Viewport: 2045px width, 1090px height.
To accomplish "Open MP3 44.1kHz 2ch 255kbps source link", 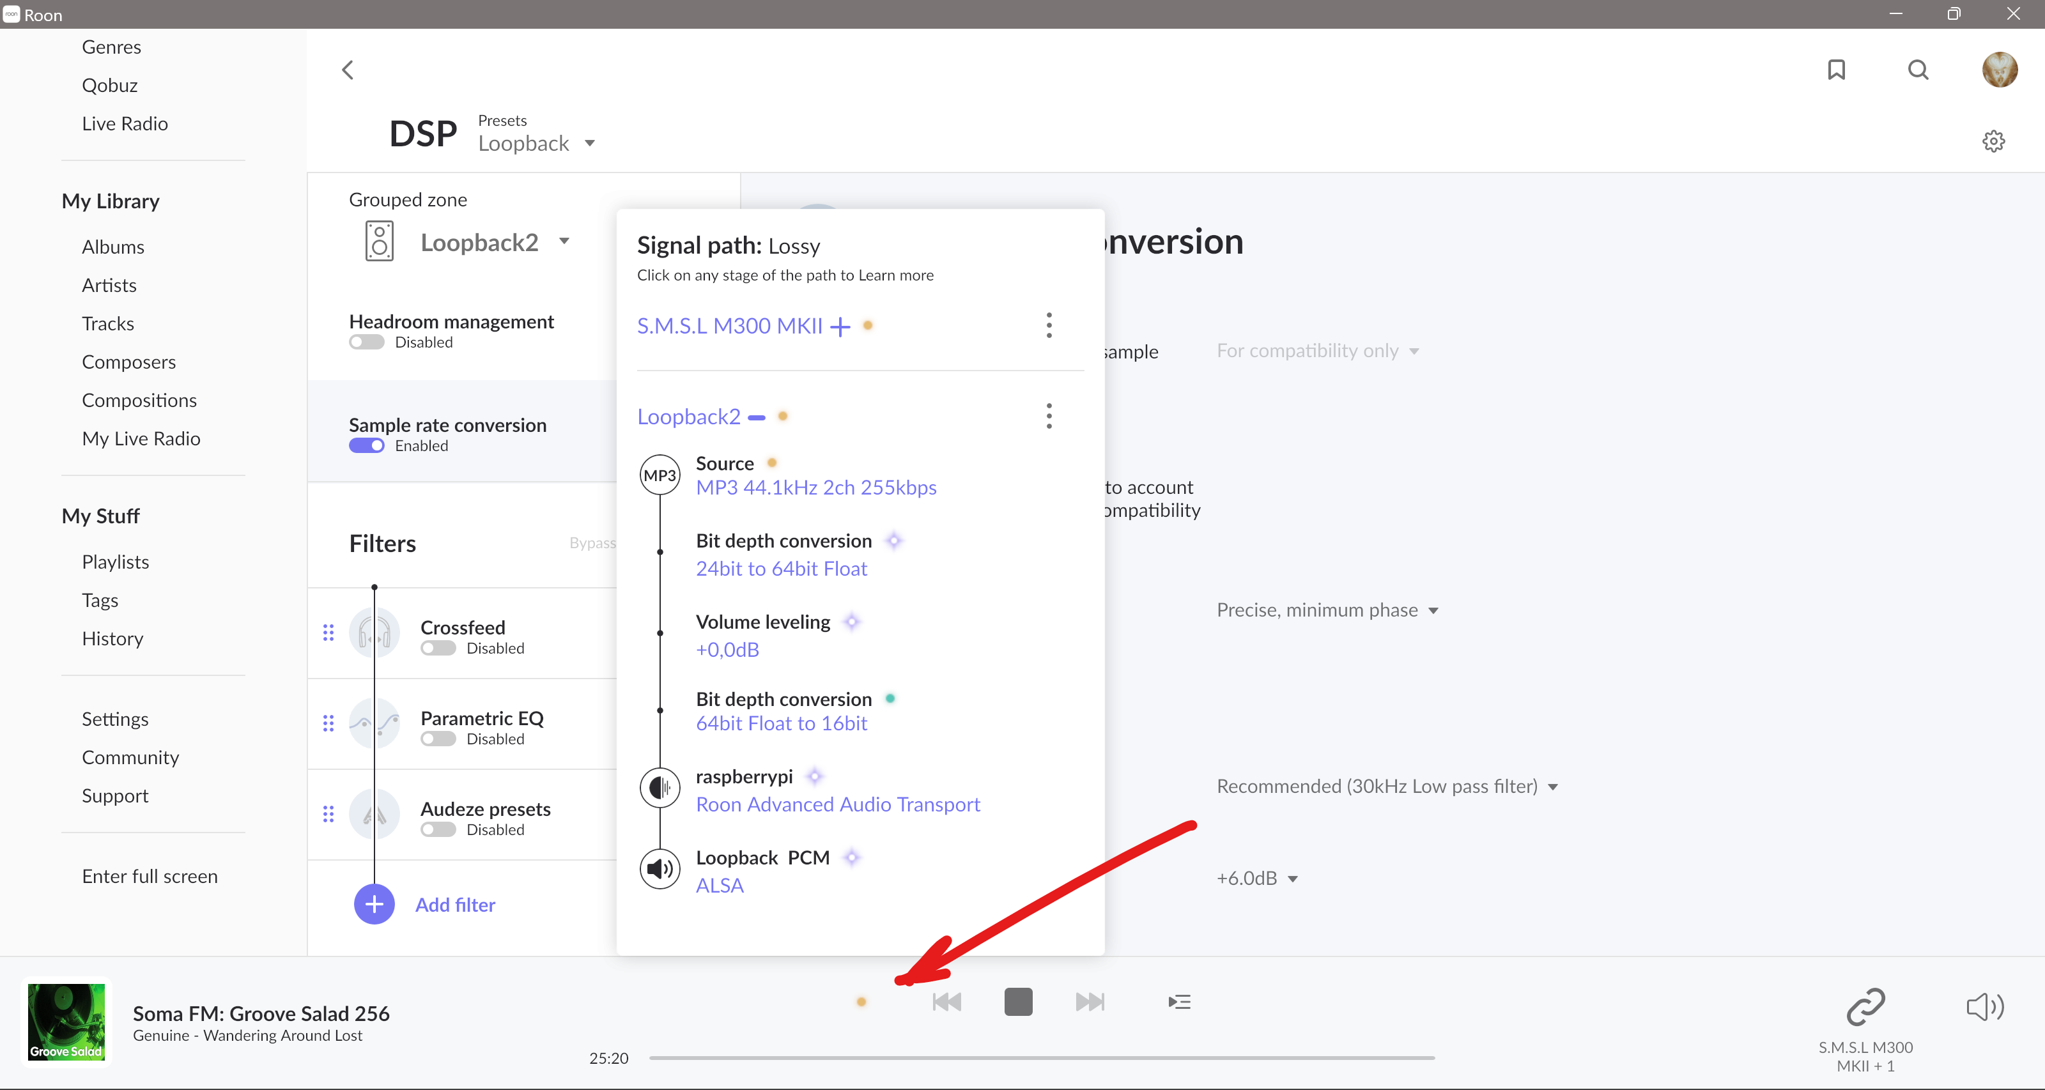I will tap(816, 487).
